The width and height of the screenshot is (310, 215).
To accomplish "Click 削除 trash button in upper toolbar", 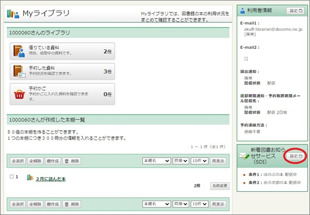I will pyautogui.click(x=72, y=161).
